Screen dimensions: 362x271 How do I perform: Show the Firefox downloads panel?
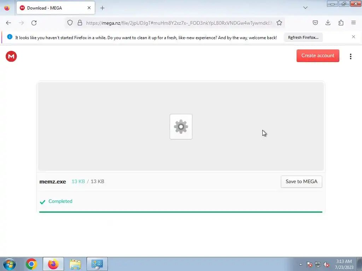click(x=328, y=23)
